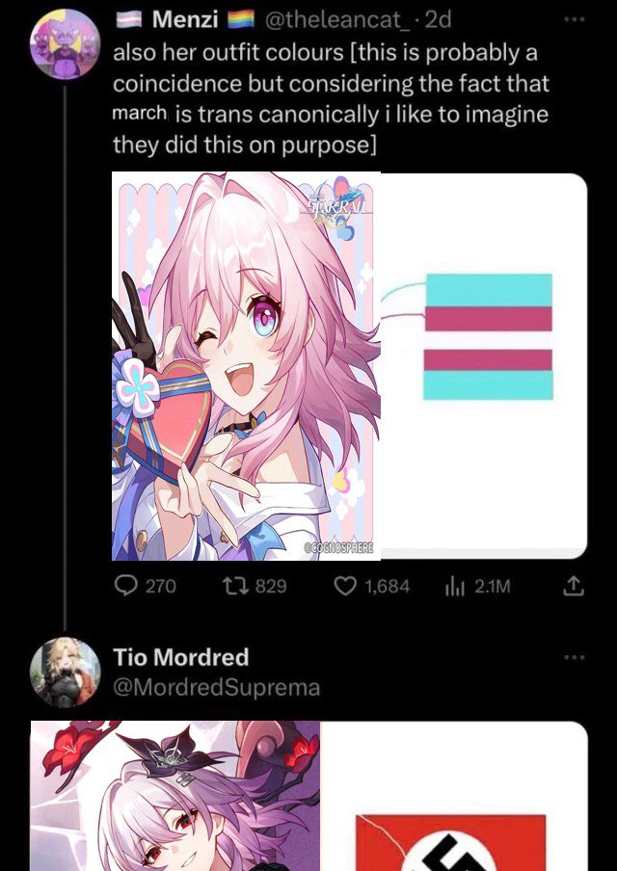Click the 829 retweets count

[x=271, y=586]
